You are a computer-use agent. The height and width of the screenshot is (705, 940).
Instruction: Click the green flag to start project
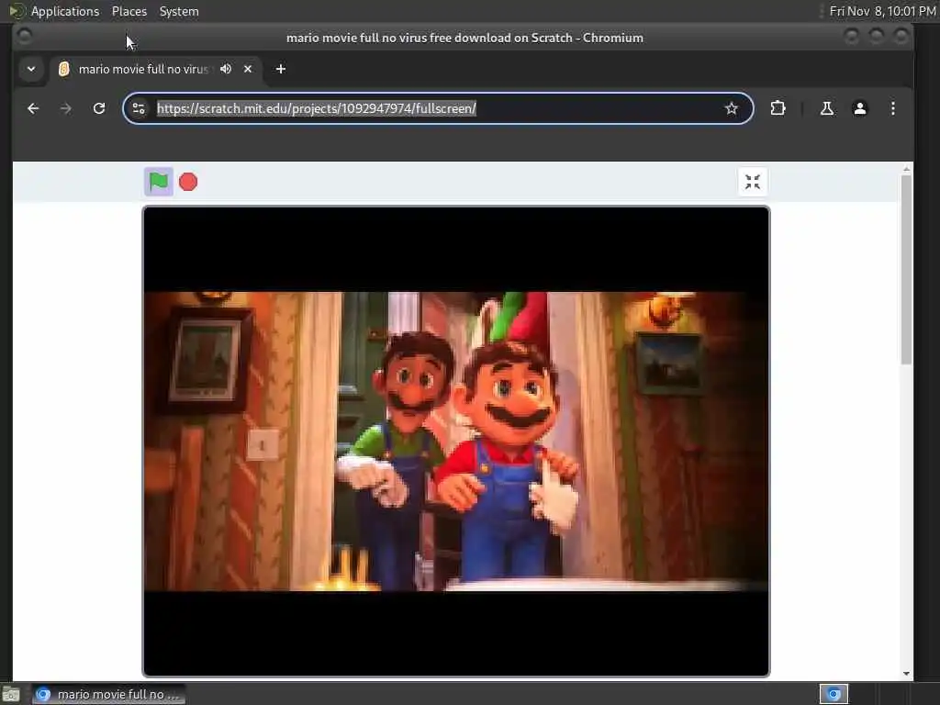pos(158,182)
